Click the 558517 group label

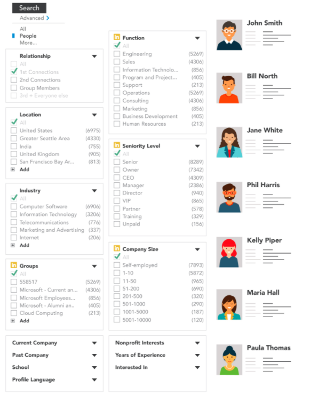pos(28,282)
